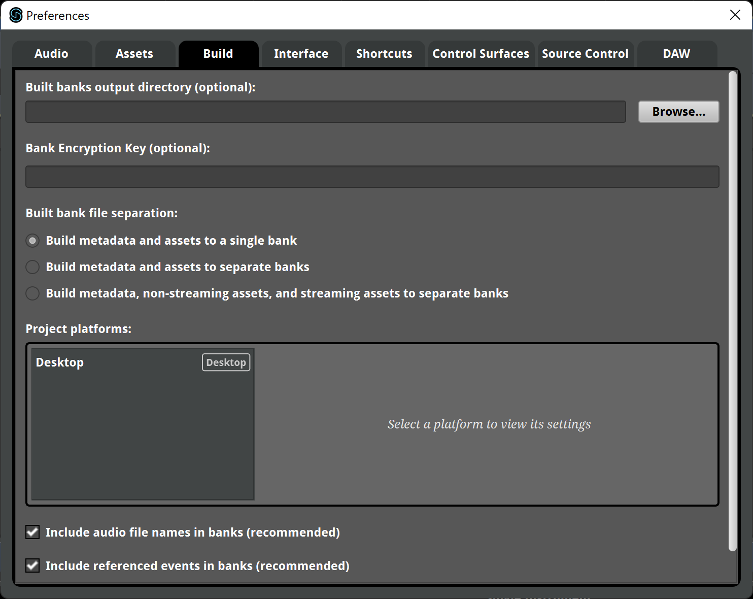The height and width of the screenshot is (599, 753).
Task: Close the Preferences window
Action: coord(735,15)
